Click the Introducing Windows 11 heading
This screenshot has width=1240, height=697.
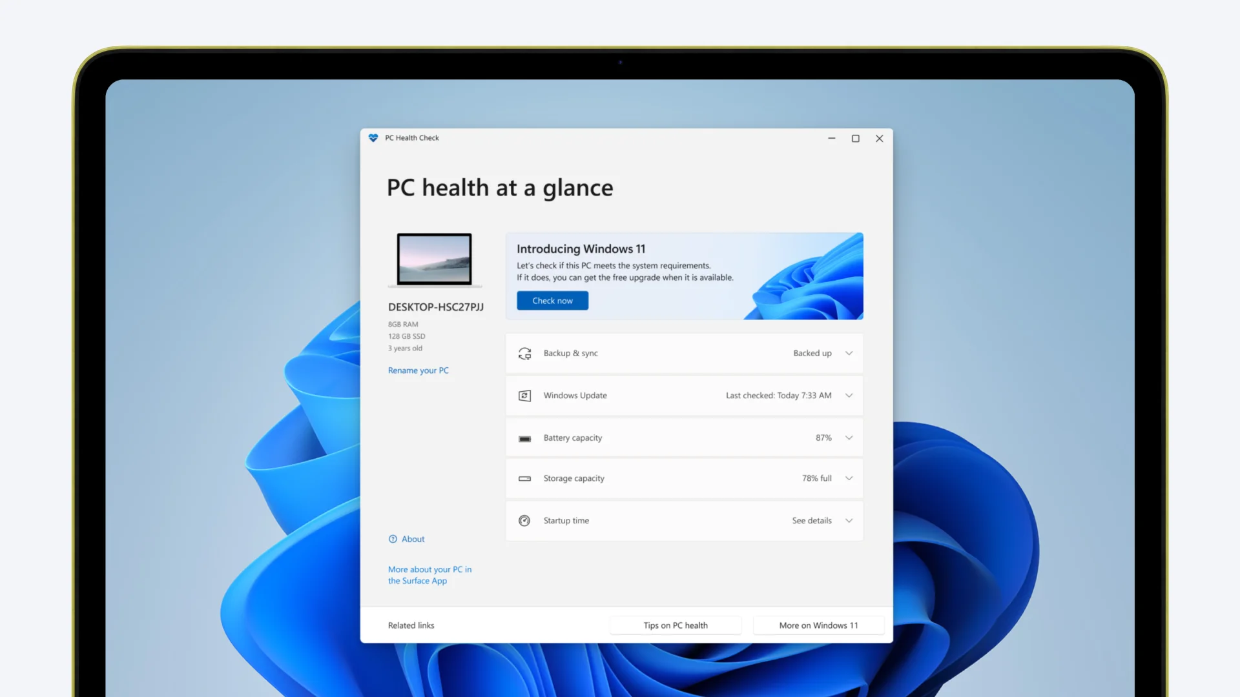pos(581,249)
